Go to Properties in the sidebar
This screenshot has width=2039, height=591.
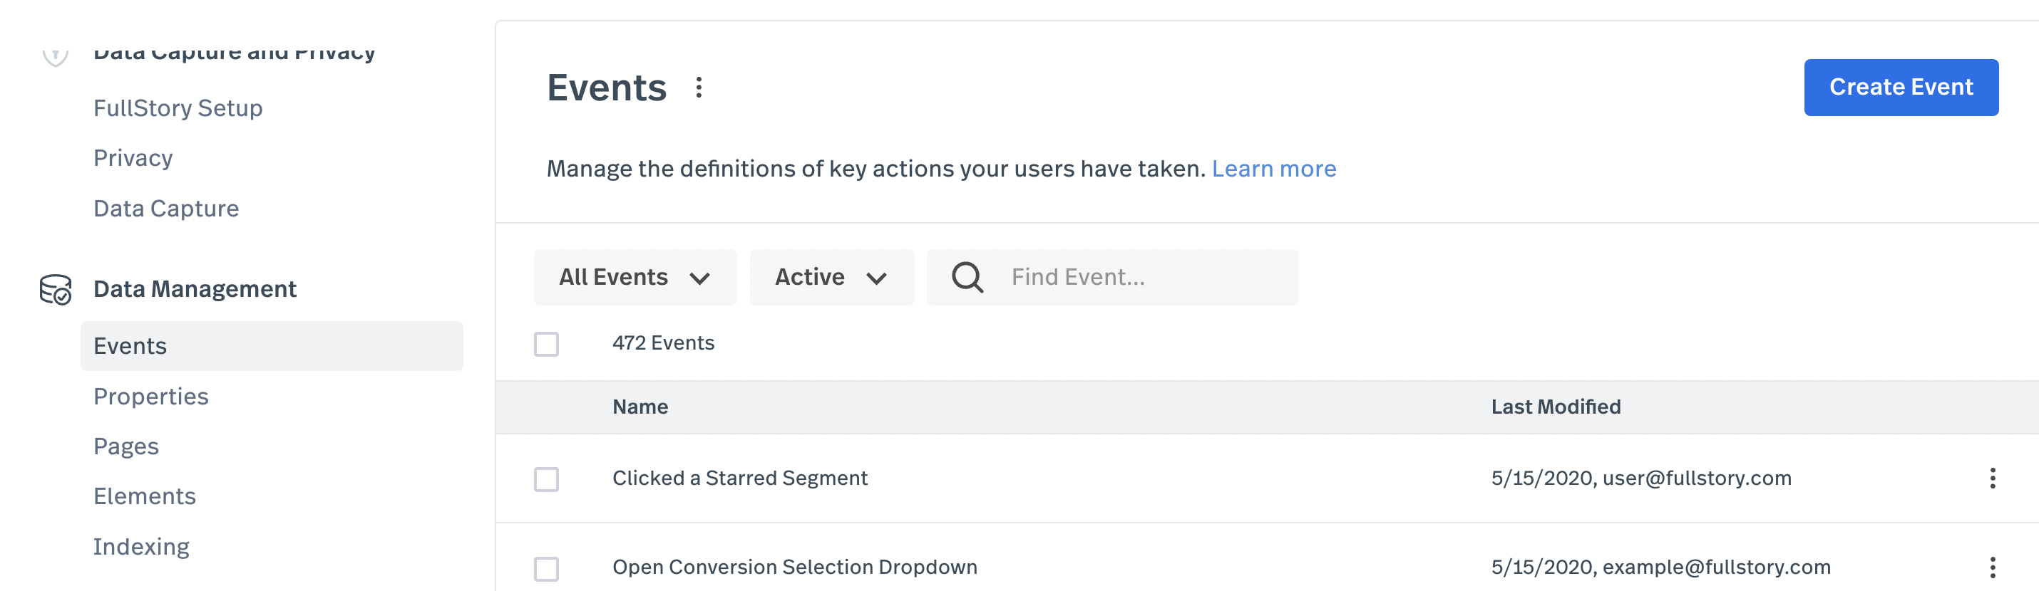coord(151,397)
